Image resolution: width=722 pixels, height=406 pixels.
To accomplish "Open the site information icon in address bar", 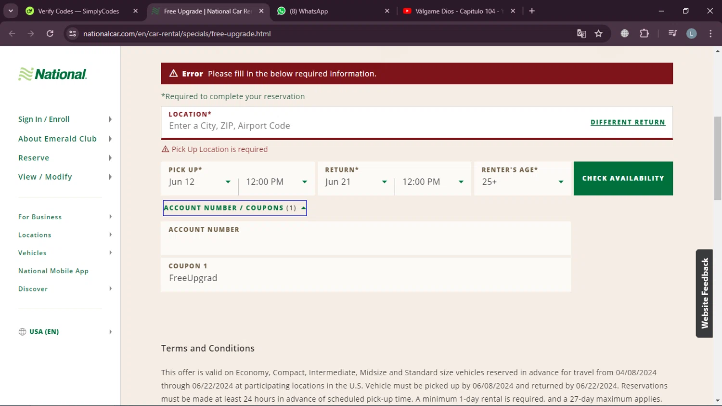I will tap(73, 34).
